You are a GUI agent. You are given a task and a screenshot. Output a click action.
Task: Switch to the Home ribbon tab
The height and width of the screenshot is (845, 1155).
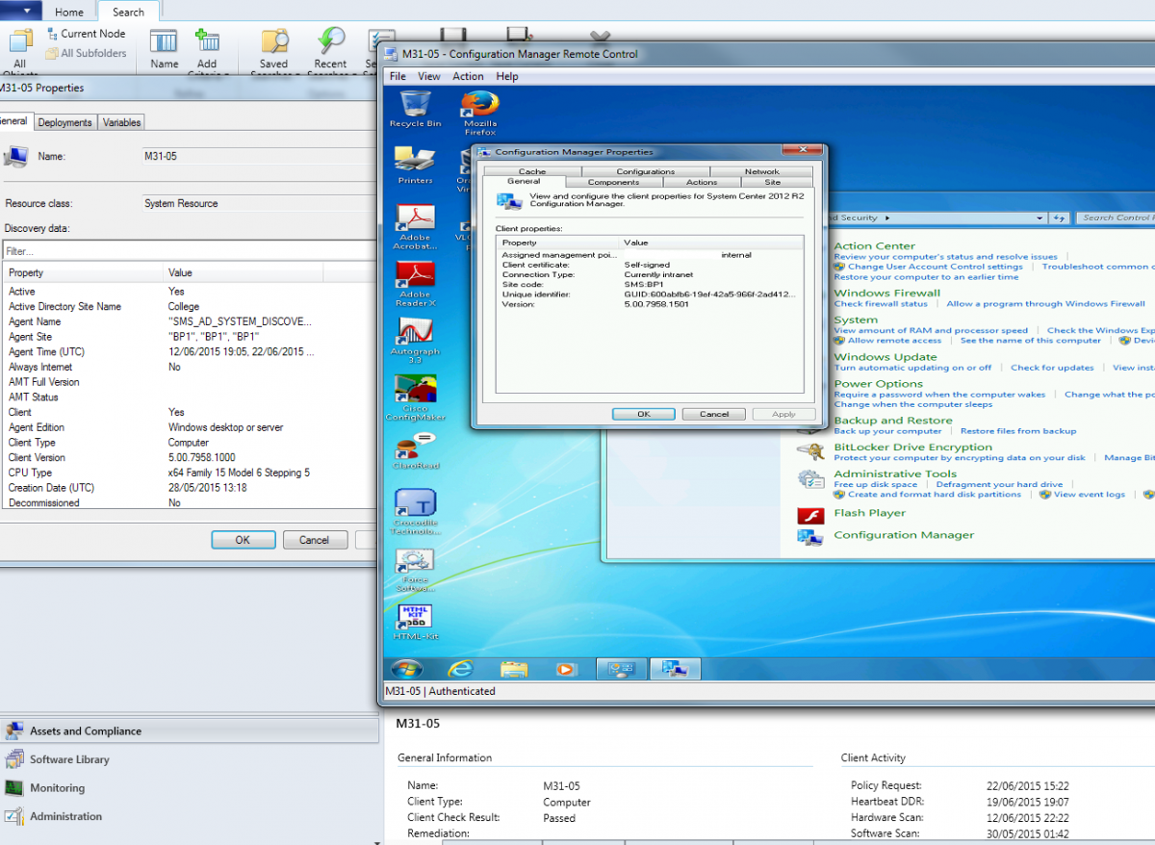69,13
